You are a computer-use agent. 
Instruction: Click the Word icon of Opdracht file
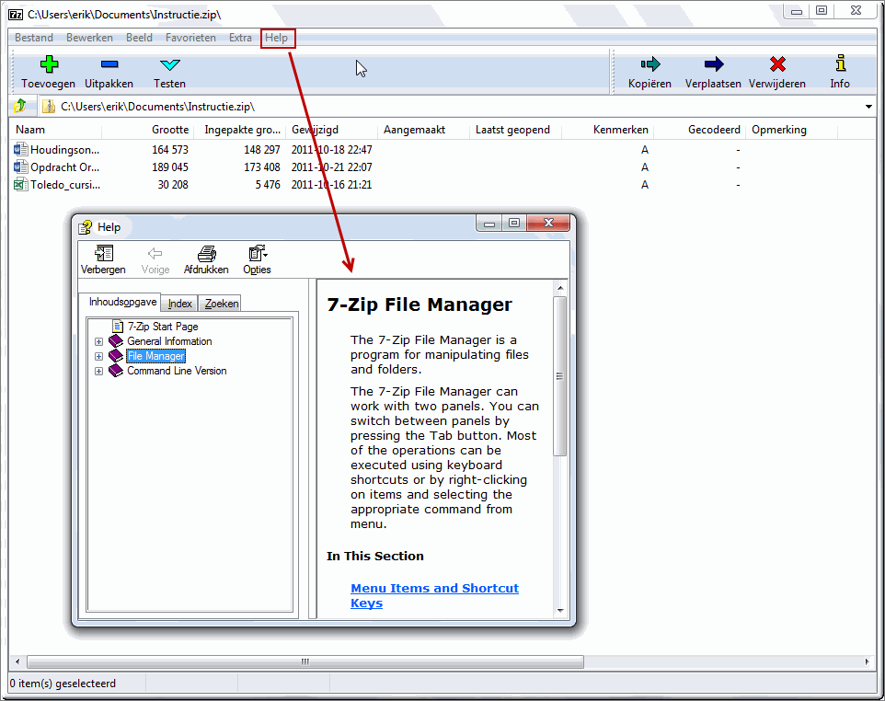pyautogui.click(x=21, y=167)
